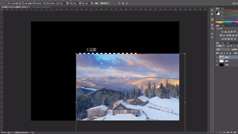Viewport: 238px width, 134px height.
Task: Hide the black background layer
Action: pyautogui.click(x=217, y=65)
